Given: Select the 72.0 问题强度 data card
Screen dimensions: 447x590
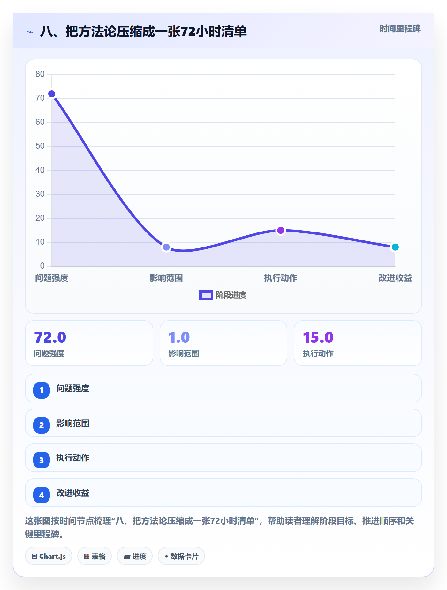Looking at the screenshot, I should tap(89, 343).
